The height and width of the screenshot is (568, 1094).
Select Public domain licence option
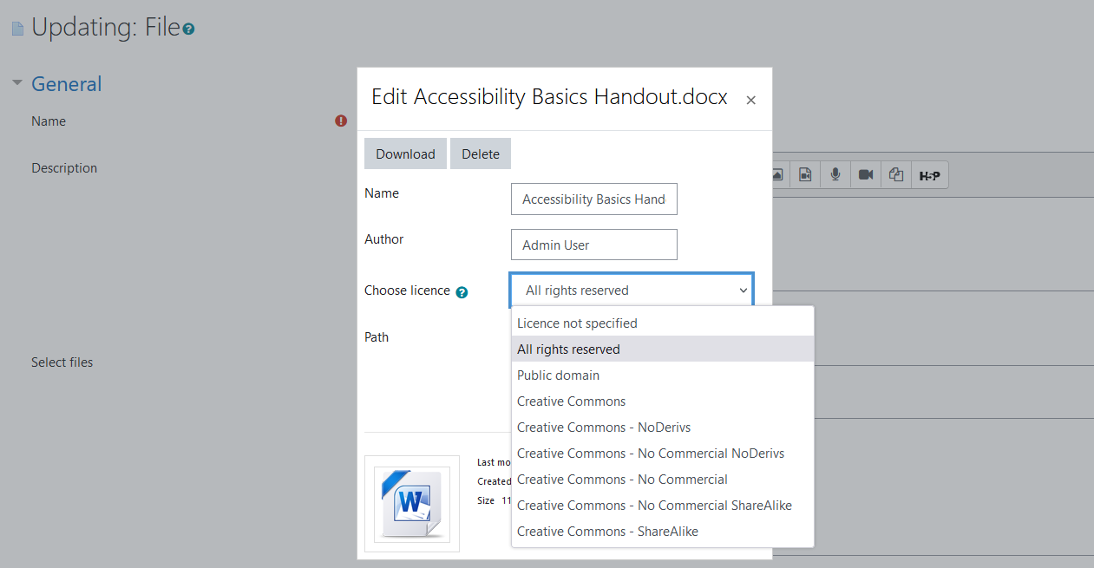click(x=663, y=375)
